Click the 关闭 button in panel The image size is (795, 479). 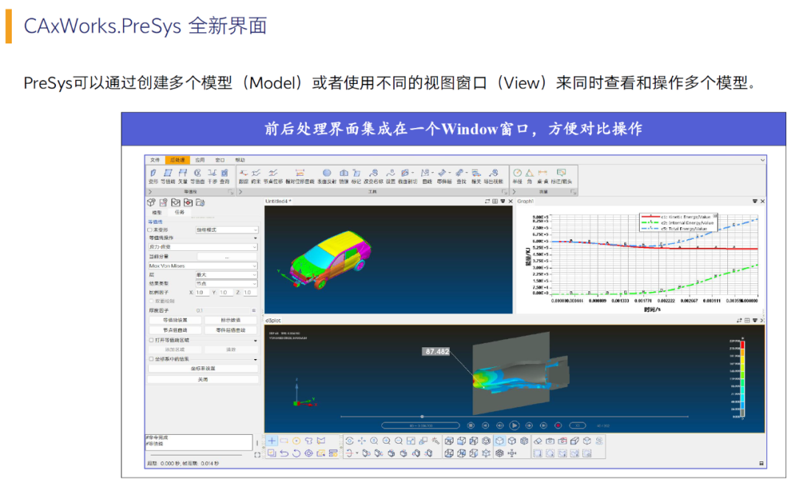(x=203, y=379)
